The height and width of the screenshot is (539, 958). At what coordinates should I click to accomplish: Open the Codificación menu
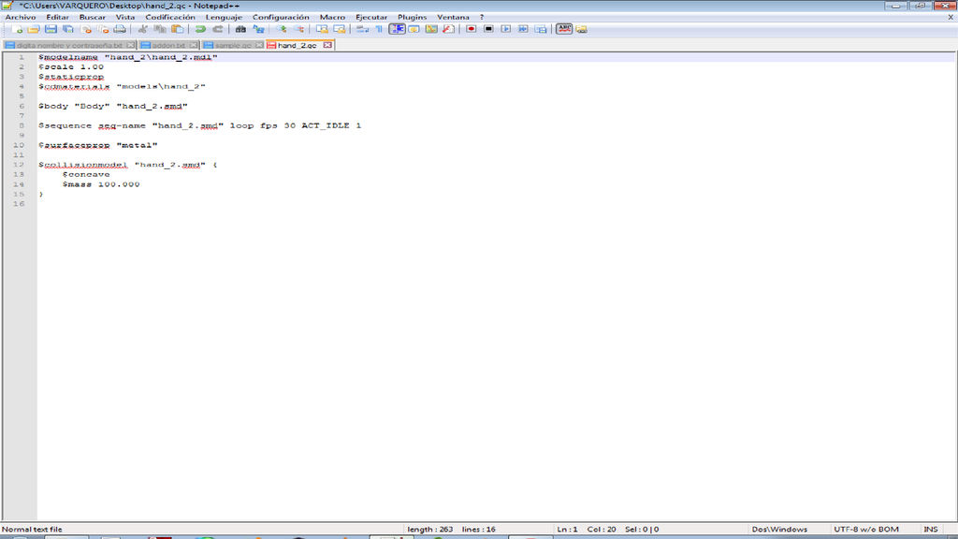click(x=170, y=17)
